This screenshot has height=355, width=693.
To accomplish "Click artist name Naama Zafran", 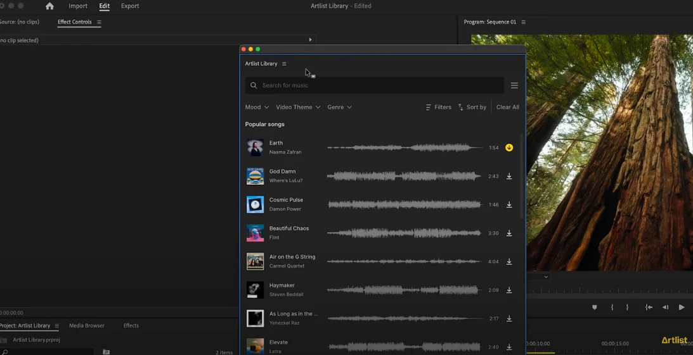I will click(x=285, y=152).
